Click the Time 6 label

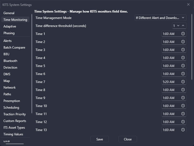(40, 74)
